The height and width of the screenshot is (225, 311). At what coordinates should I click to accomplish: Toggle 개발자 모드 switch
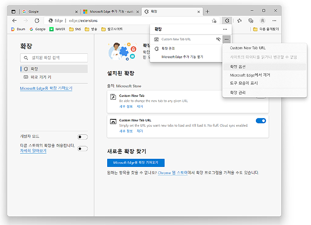[x=82, y=137]
